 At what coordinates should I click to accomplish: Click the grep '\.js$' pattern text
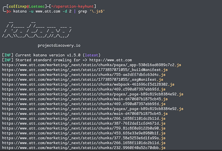(x=91, y=11)
